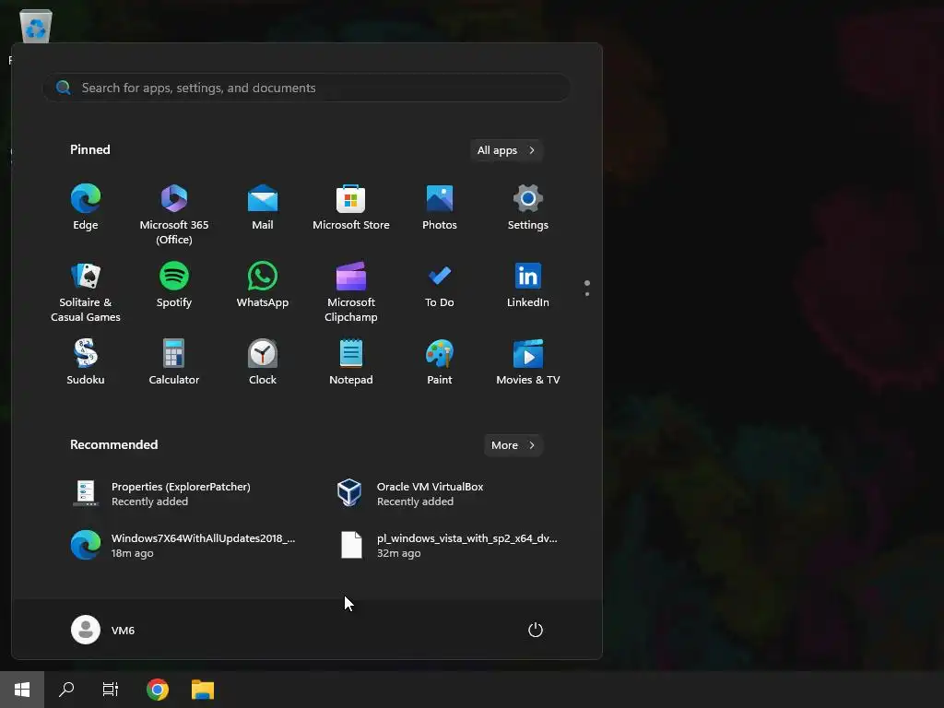Select the Recycle Bin desktop icon
944x708 pixels.
coord(36,27)
